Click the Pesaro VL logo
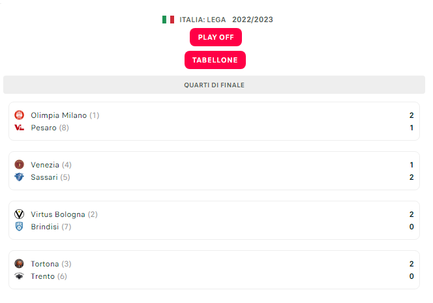The width and height of the screenshot is (433, 303). (x=19, y=128)
